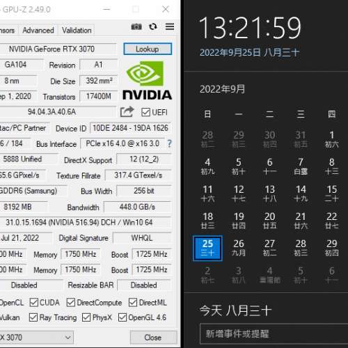Select August 31 in the calendar
Viewport: 348px width, 348px height.
pos(301,139)
